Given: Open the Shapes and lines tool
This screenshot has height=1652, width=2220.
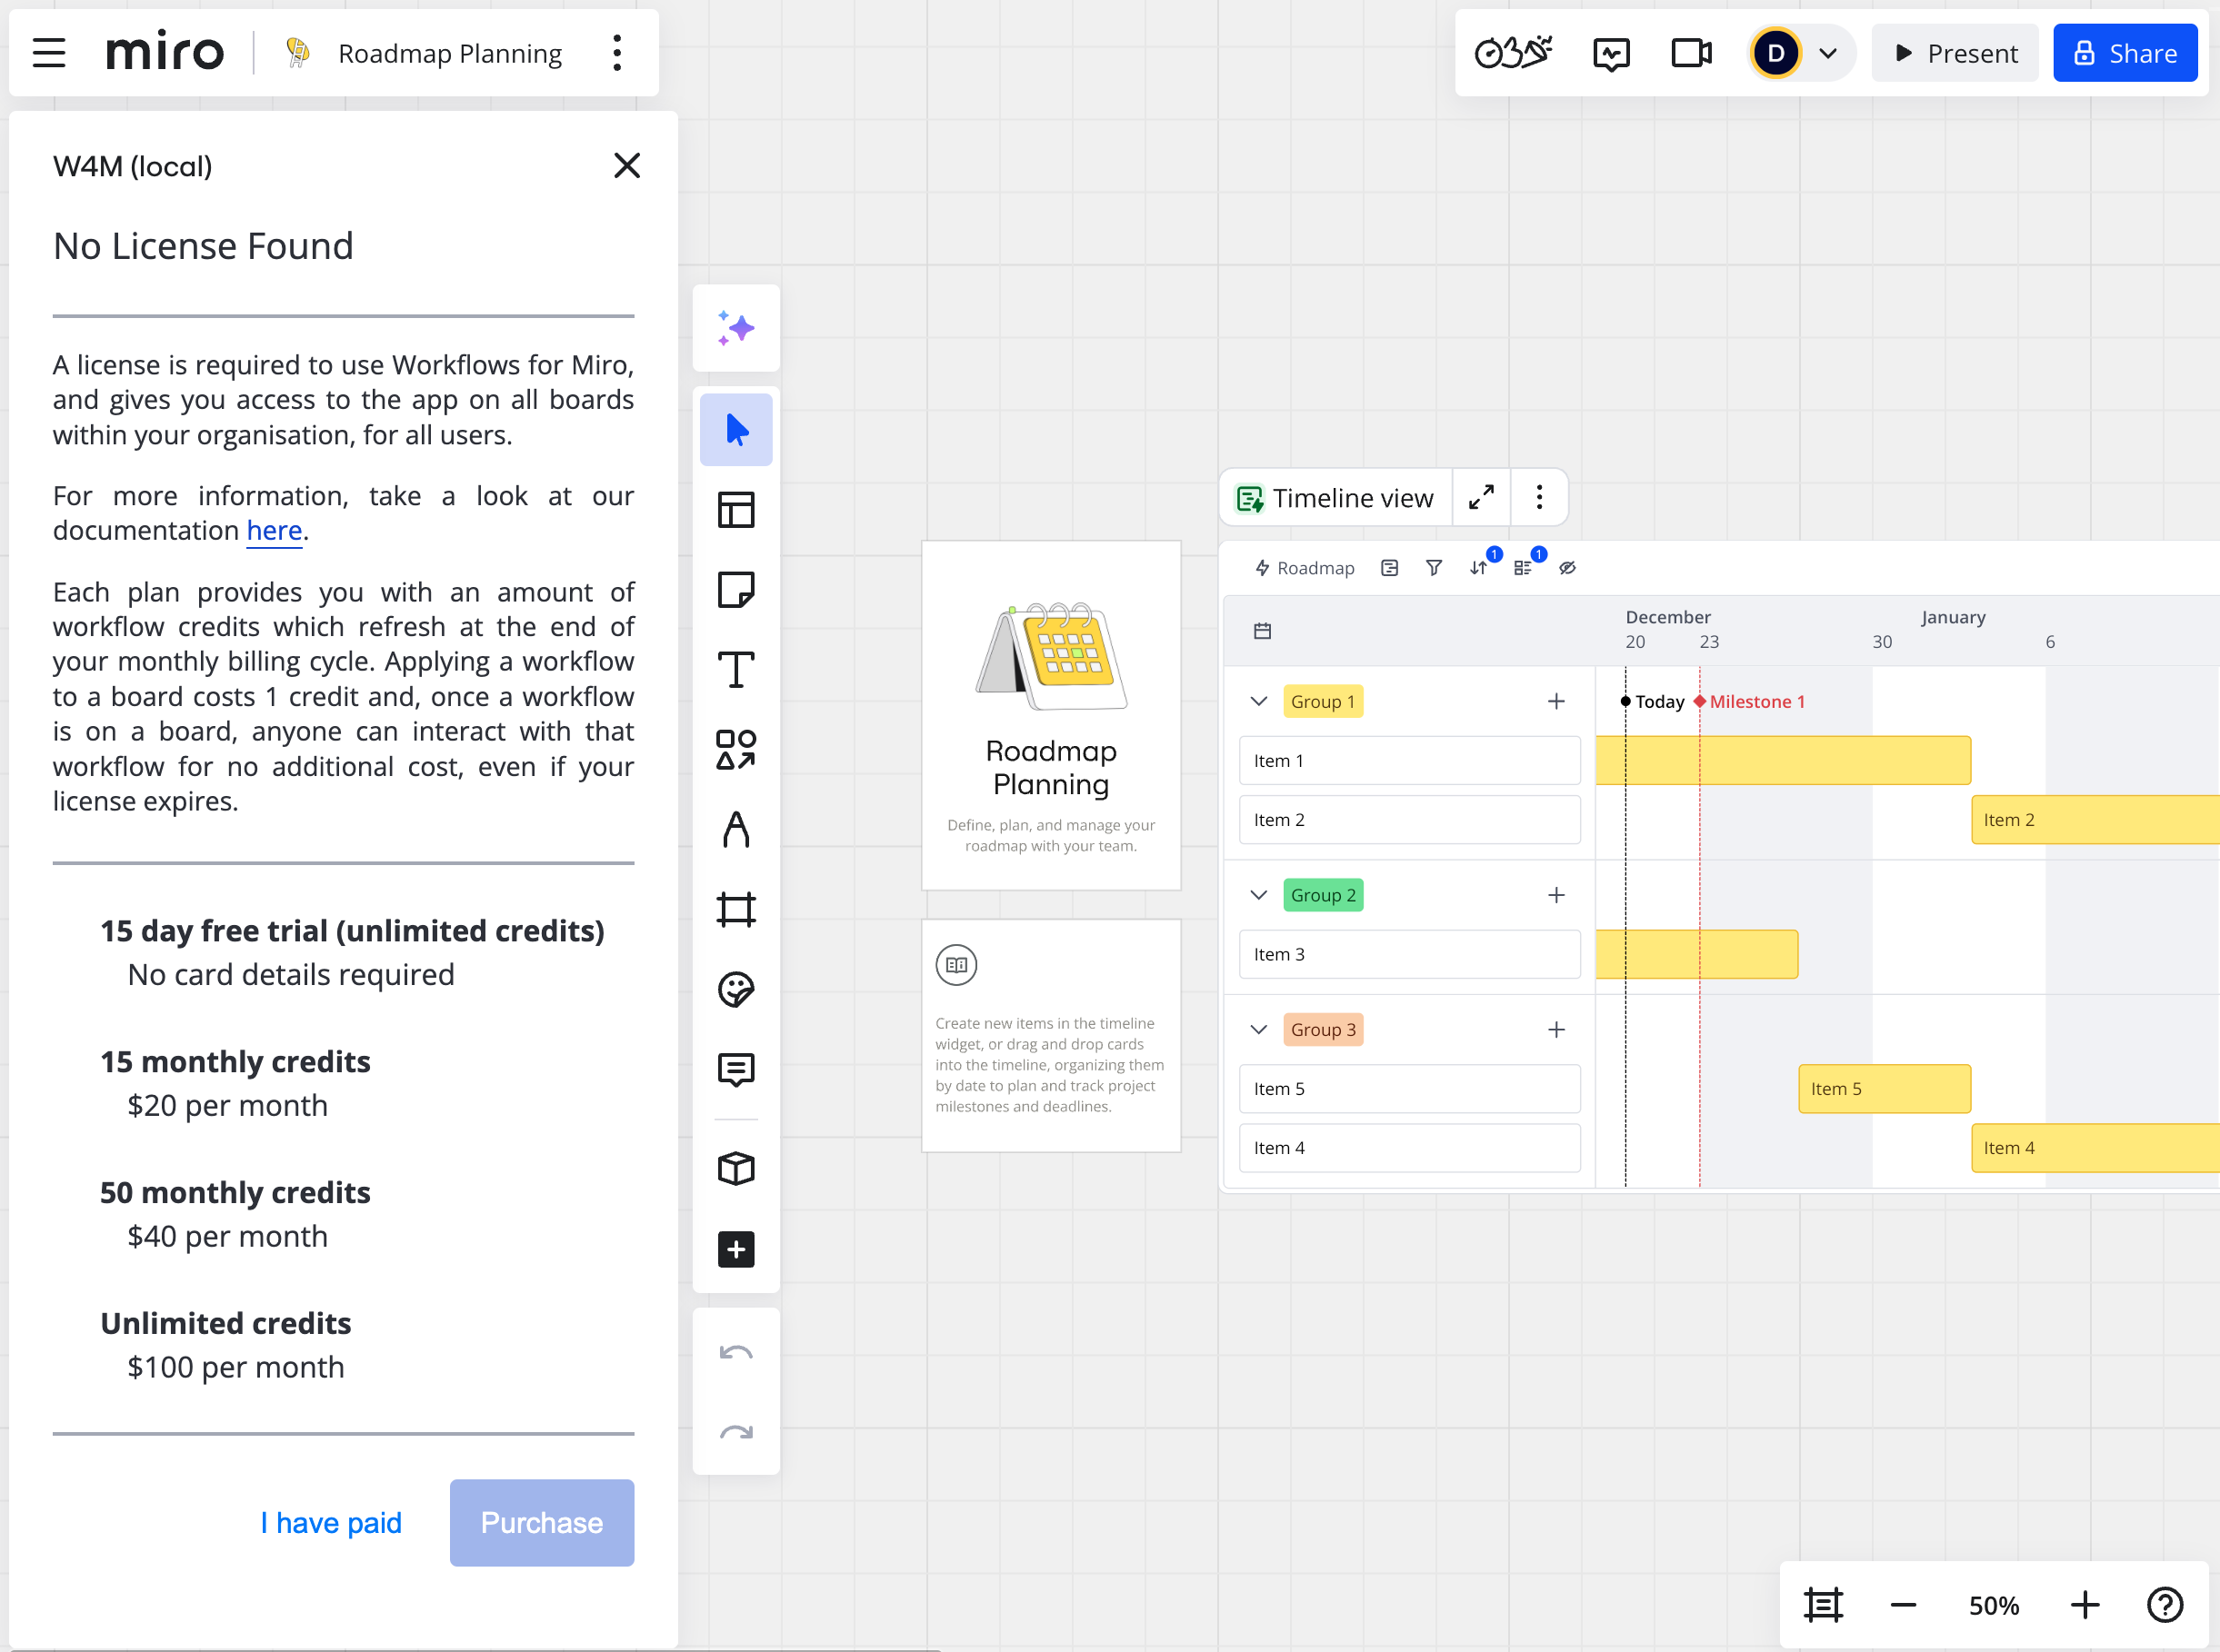Looking at the screenshot, I should pos(735,749).
